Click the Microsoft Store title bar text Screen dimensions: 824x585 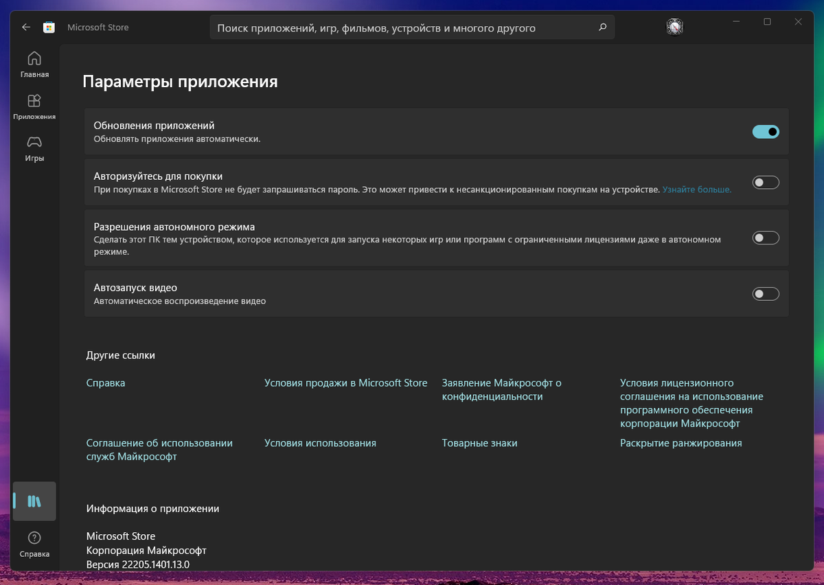click(98, 27)
